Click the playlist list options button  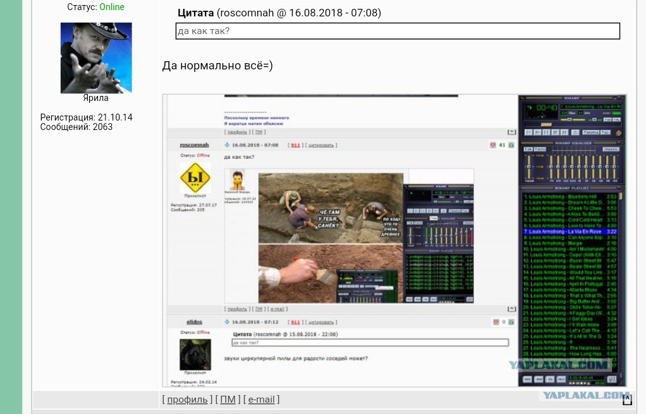click(612, 379)
